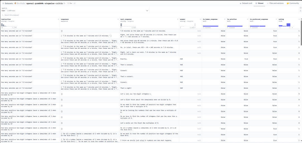Copy dataset name with the copy icon

pos(65,3)
